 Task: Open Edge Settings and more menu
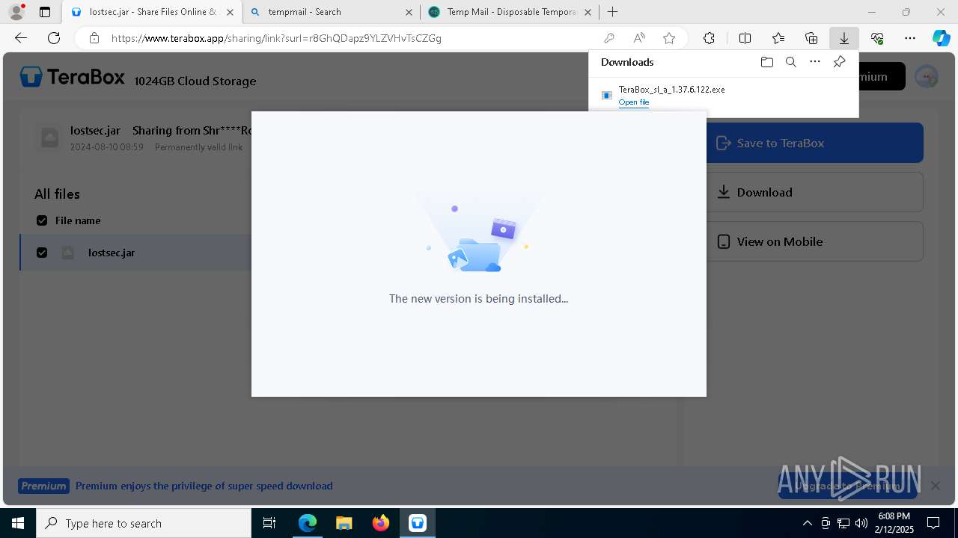(x=910, y=38)
